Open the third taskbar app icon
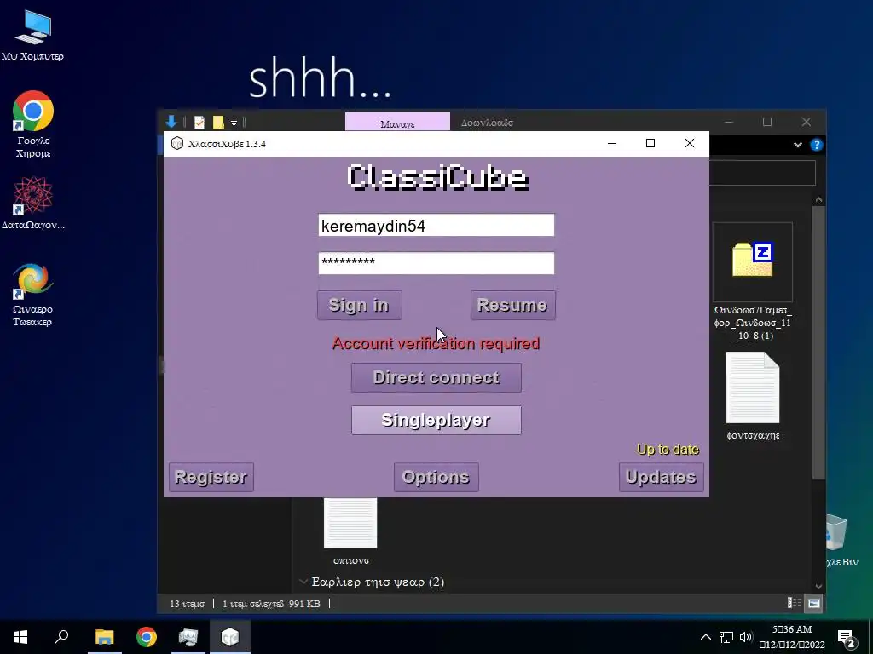The image size is (873, 654). click(x=188, y=637)
